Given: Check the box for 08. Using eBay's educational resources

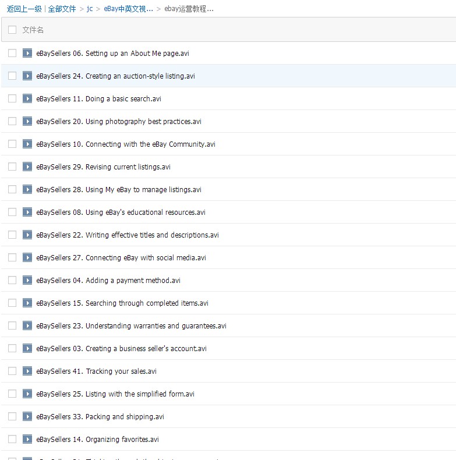Looking at the screenshot, I should pyautogui.click(x=12, y=212).
